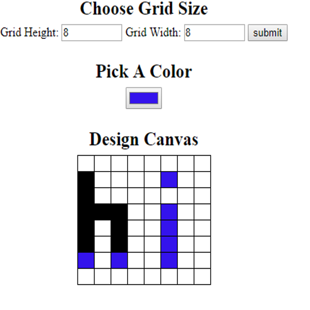Image resolution: width=310 pixels, height=310 pixels.
Task: Click the white cell between the blue h feet
Action: pos(102,260)
